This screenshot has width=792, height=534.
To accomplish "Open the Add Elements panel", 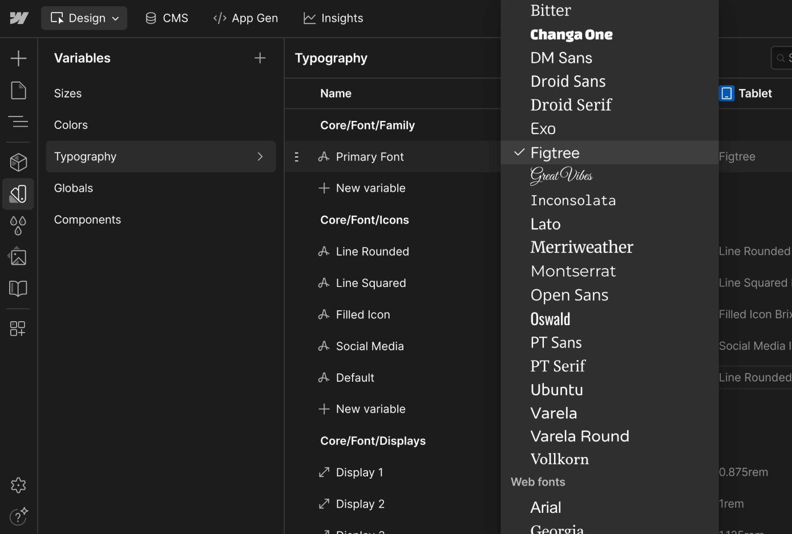I will point(18,58).
